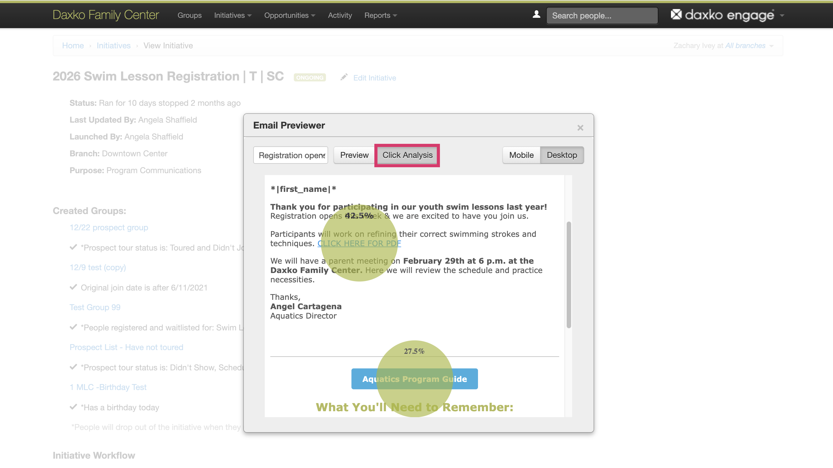Click the checkmark beside Has a birthday today
The image size is (833, 468).
[x=73, y=407]
